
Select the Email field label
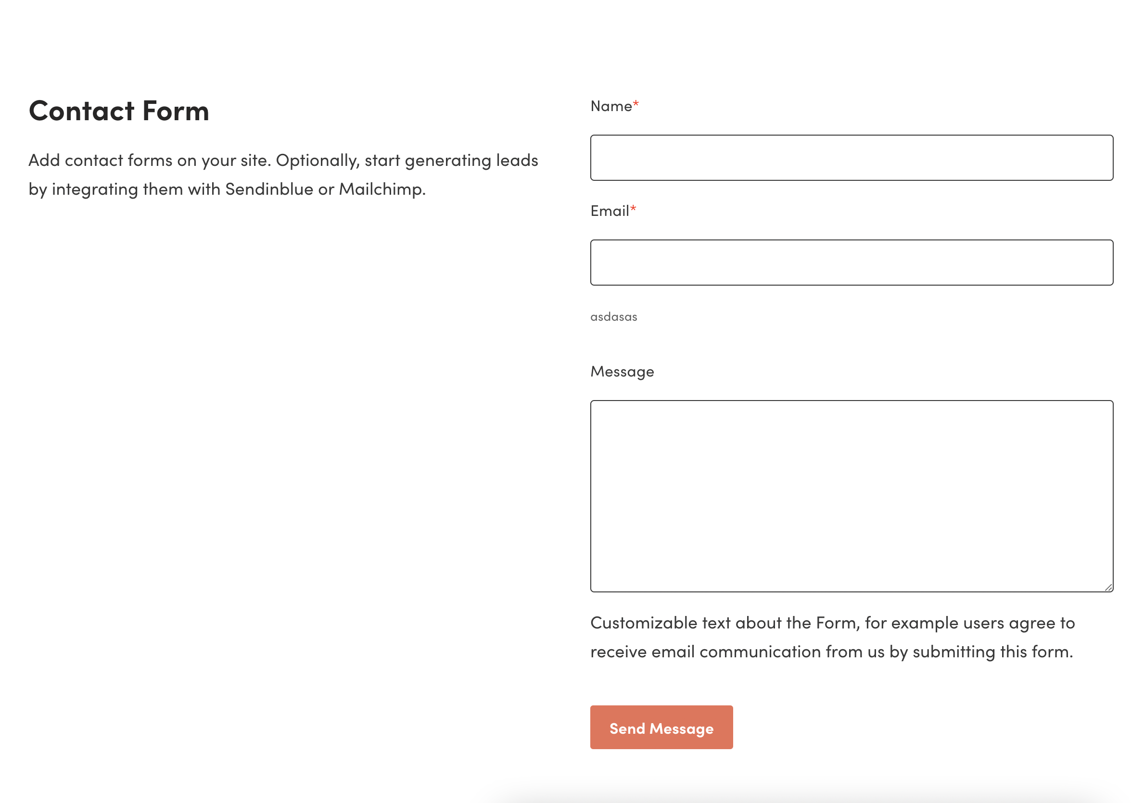point(610,211)
